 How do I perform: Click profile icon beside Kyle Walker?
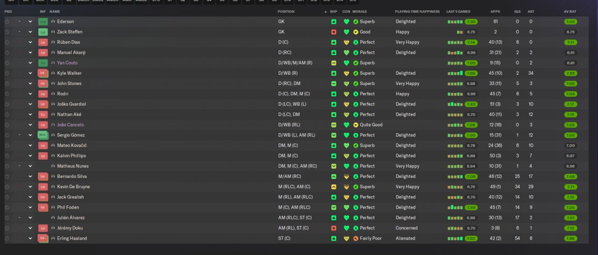point(53,73)
